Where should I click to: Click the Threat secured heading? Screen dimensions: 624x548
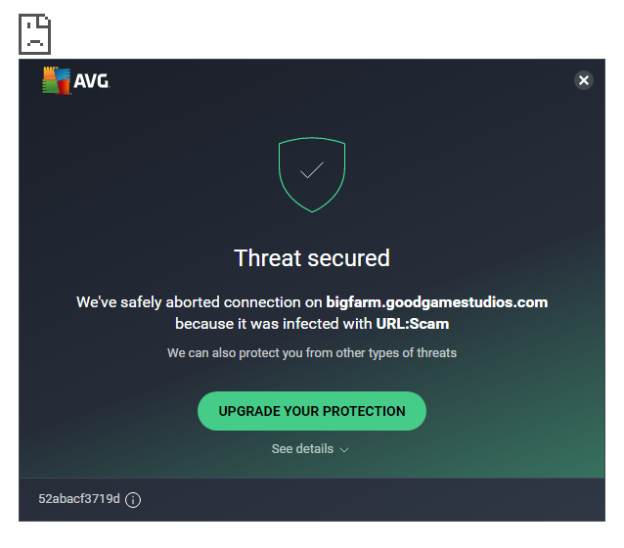312,258
